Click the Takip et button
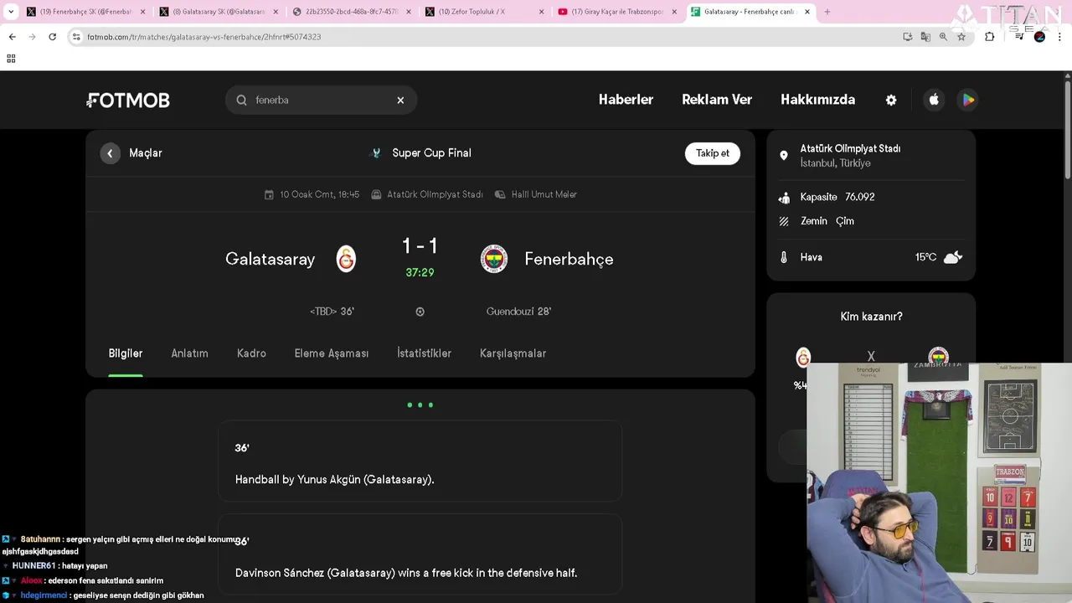This screenshot has height=603, width=1072. 713,153
